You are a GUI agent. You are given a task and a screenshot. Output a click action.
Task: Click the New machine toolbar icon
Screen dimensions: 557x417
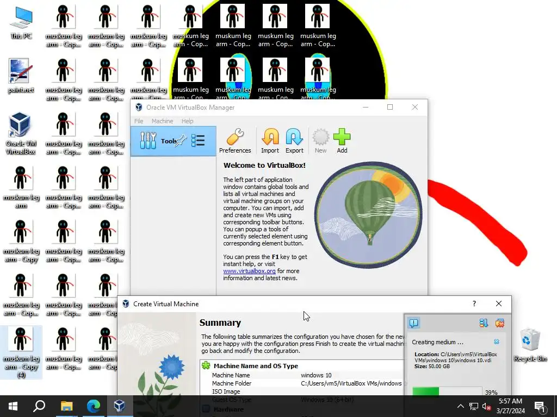click(320, 141)
